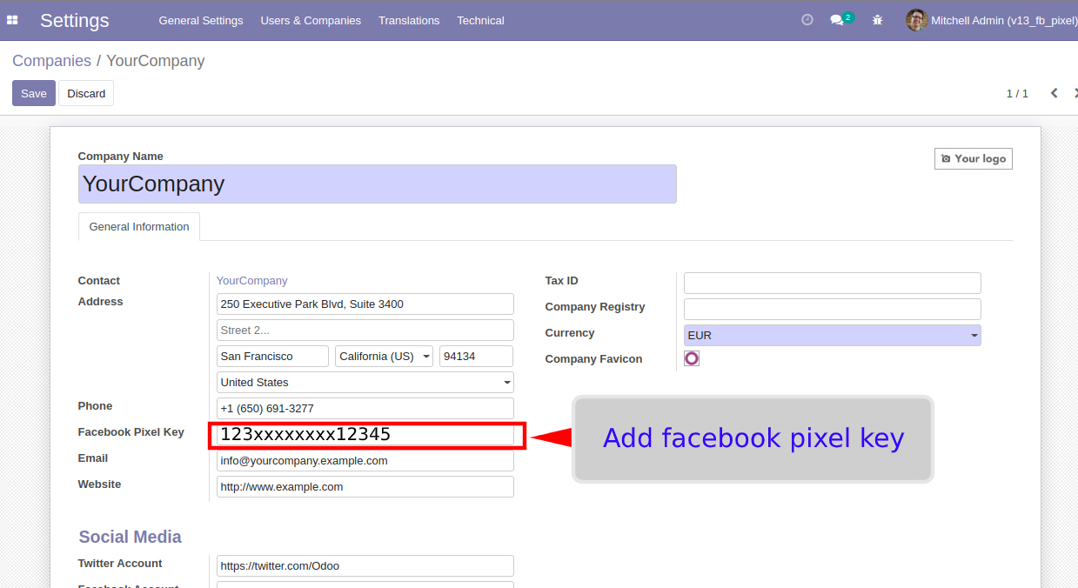Click the Website label

click(100, 484)
